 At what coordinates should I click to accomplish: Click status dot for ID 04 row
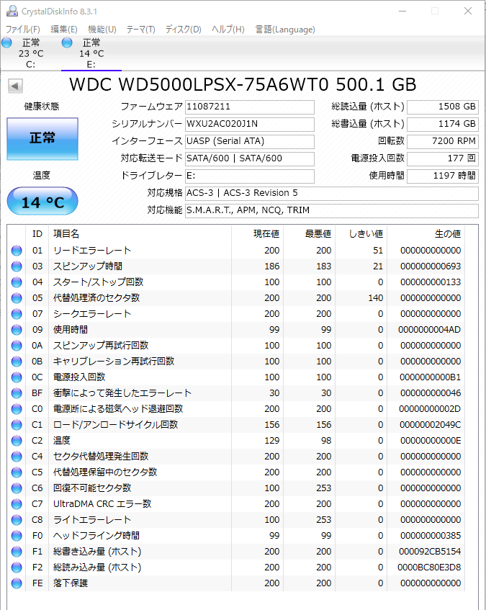point(17,282)
